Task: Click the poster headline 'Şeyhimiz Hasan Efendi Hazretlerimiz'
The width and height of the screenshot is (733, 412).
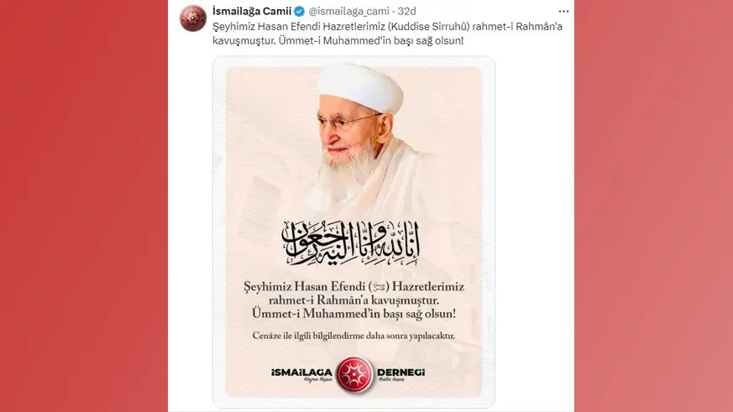Action: coord(353,286)
